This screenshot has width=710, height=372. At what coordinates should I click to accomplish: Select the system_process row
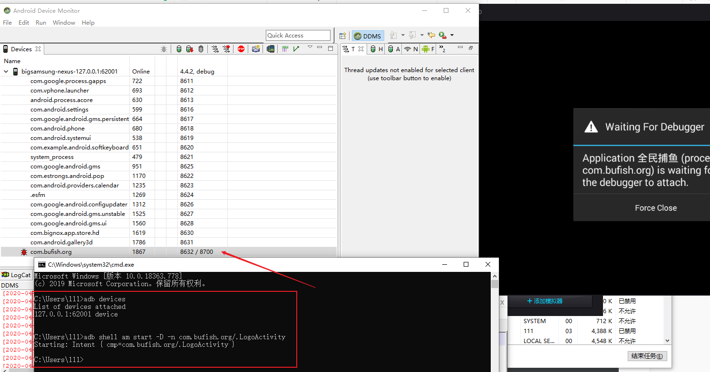(x=168, y=157)
